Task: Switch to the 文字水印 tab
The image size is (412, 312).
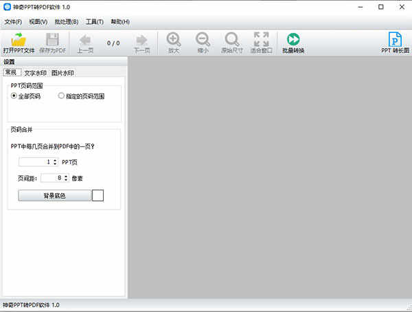Action: click(x=35, y=73)
